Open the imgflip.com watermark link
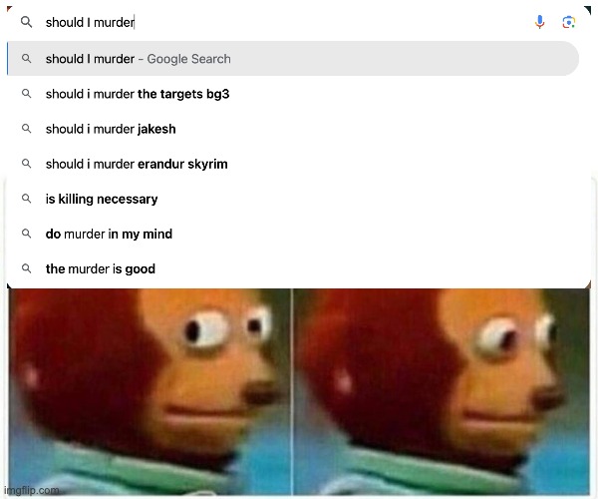 (32, 490)
